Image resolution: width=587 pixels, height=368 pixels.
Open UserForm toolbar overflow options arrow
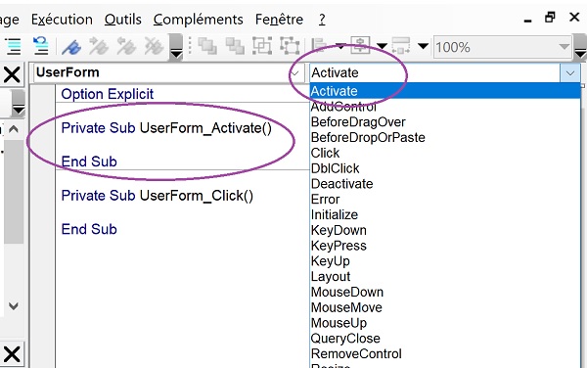(x=580, y=47)
